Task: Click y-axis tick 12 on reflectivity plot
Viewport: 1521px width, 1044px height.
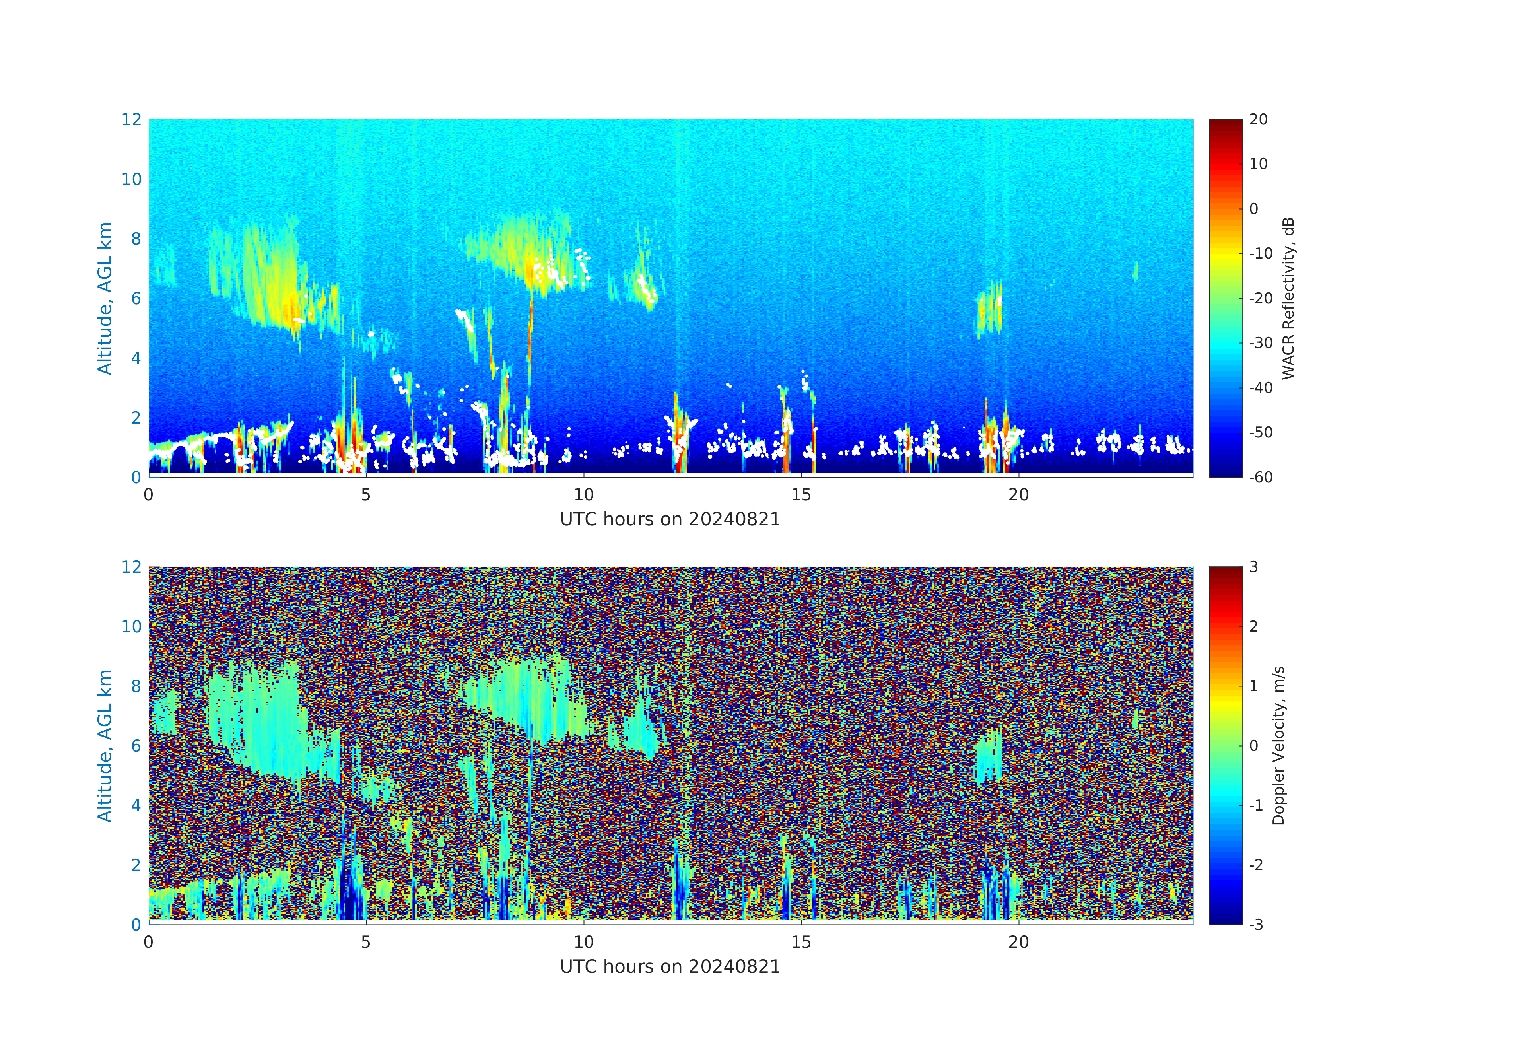Action: pyautogui.click(x=131, y=119)
